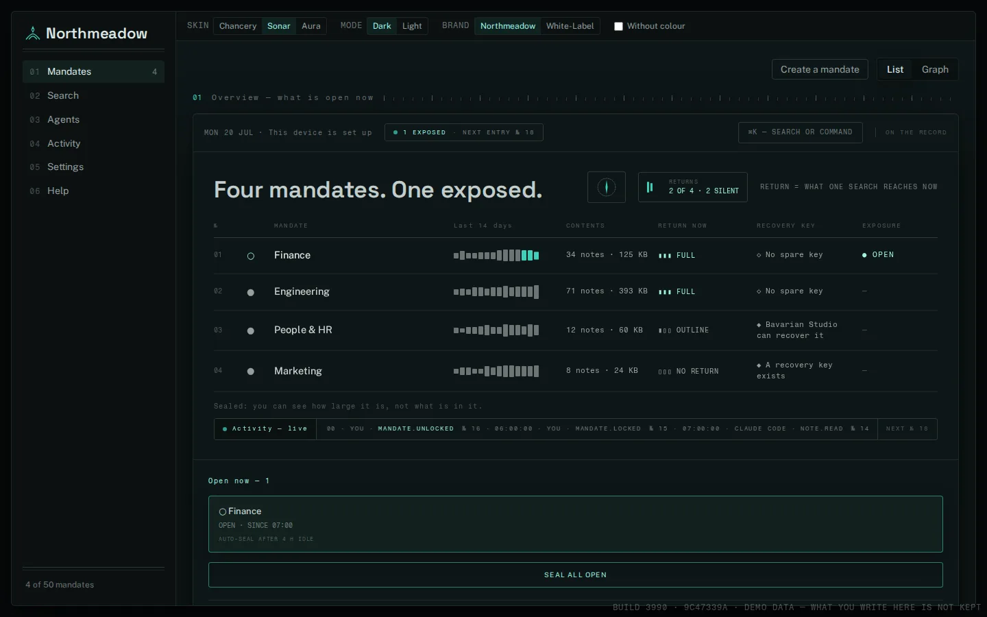Click the Seal All Open button
Viewport: 987px width, 617px height.
(x=576, y=574)
